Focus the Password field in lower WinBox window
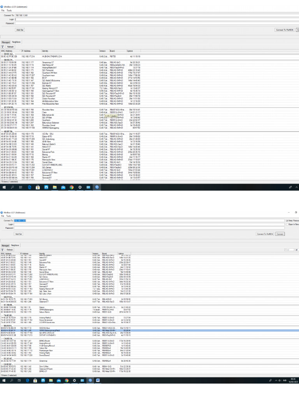299x398 pixels. click(149, 228)
